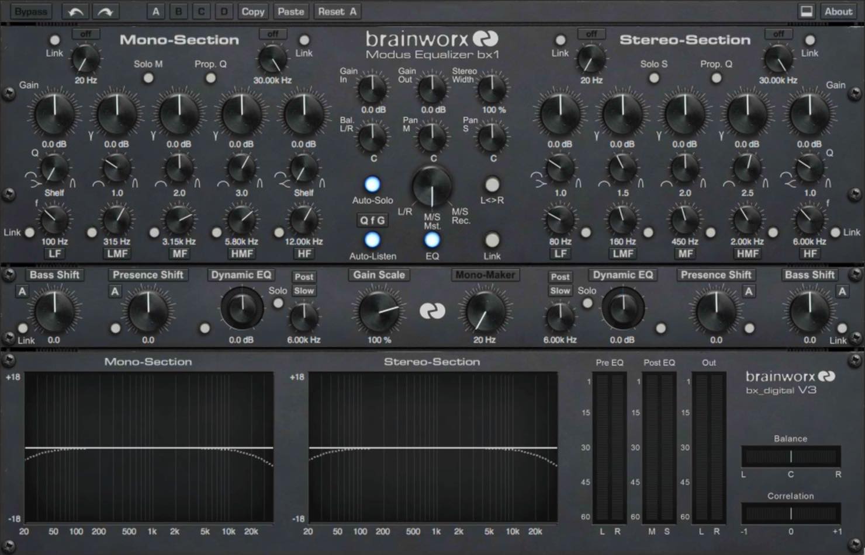865x555 pixels.
Task: Click the A button beside Mono Bass Shift
Action: click(x=22, y=291)
